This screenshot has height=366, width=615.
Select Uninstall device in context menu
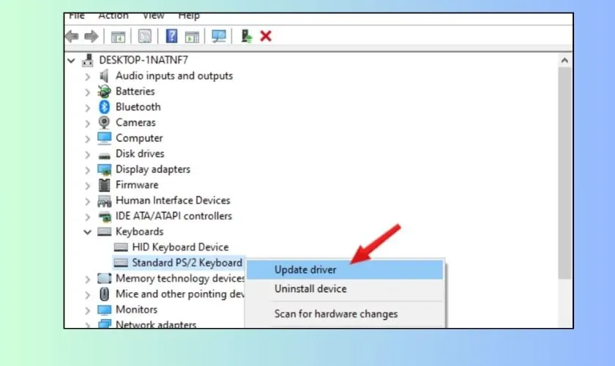click(310, 289)
